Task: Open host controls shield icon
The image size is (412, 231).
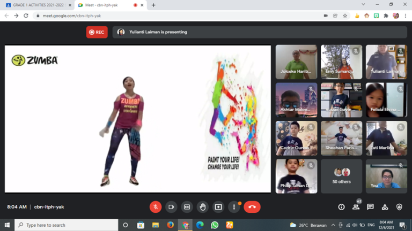Action: [399, 207]
